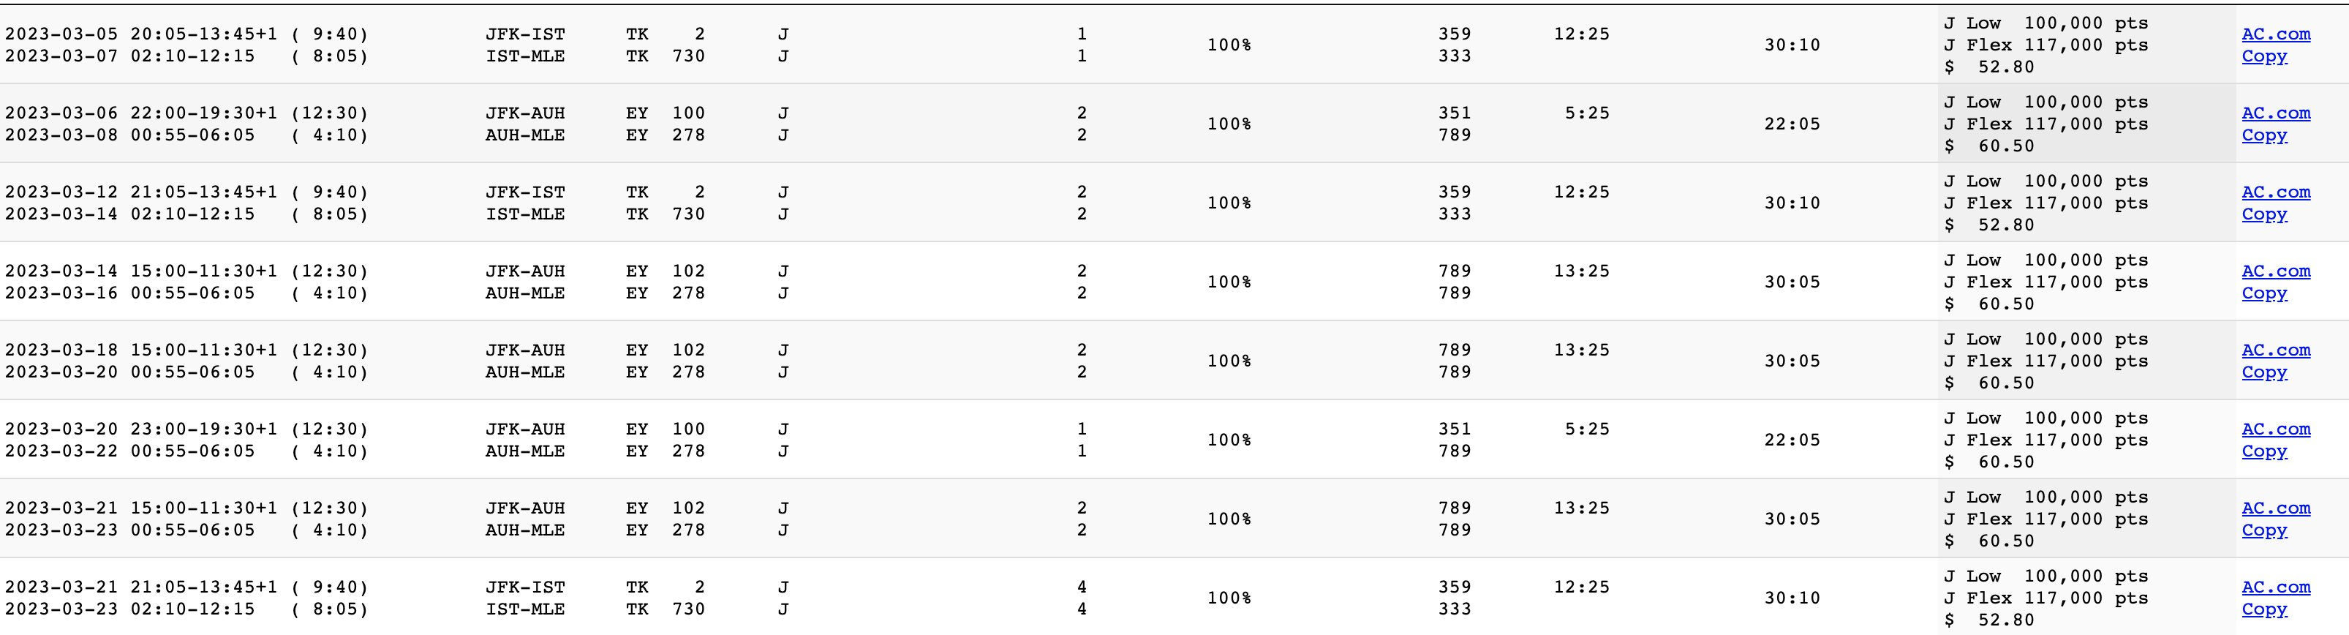Open AC.com link for 2023-03-05 JFK-IST flight
This screenshot has width=2349, height=635.
pos(2276,34)
